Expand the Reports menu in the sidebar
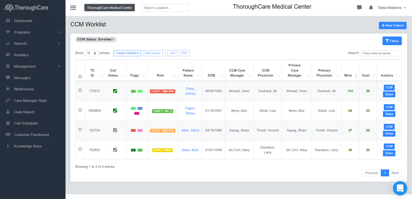This screenshot has height=199, width=412. (21, 43)
